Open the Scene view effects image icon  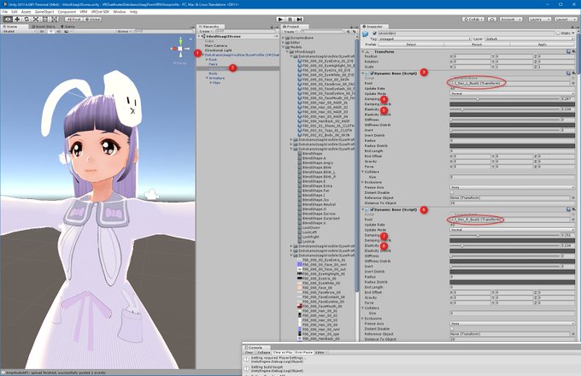67,32
